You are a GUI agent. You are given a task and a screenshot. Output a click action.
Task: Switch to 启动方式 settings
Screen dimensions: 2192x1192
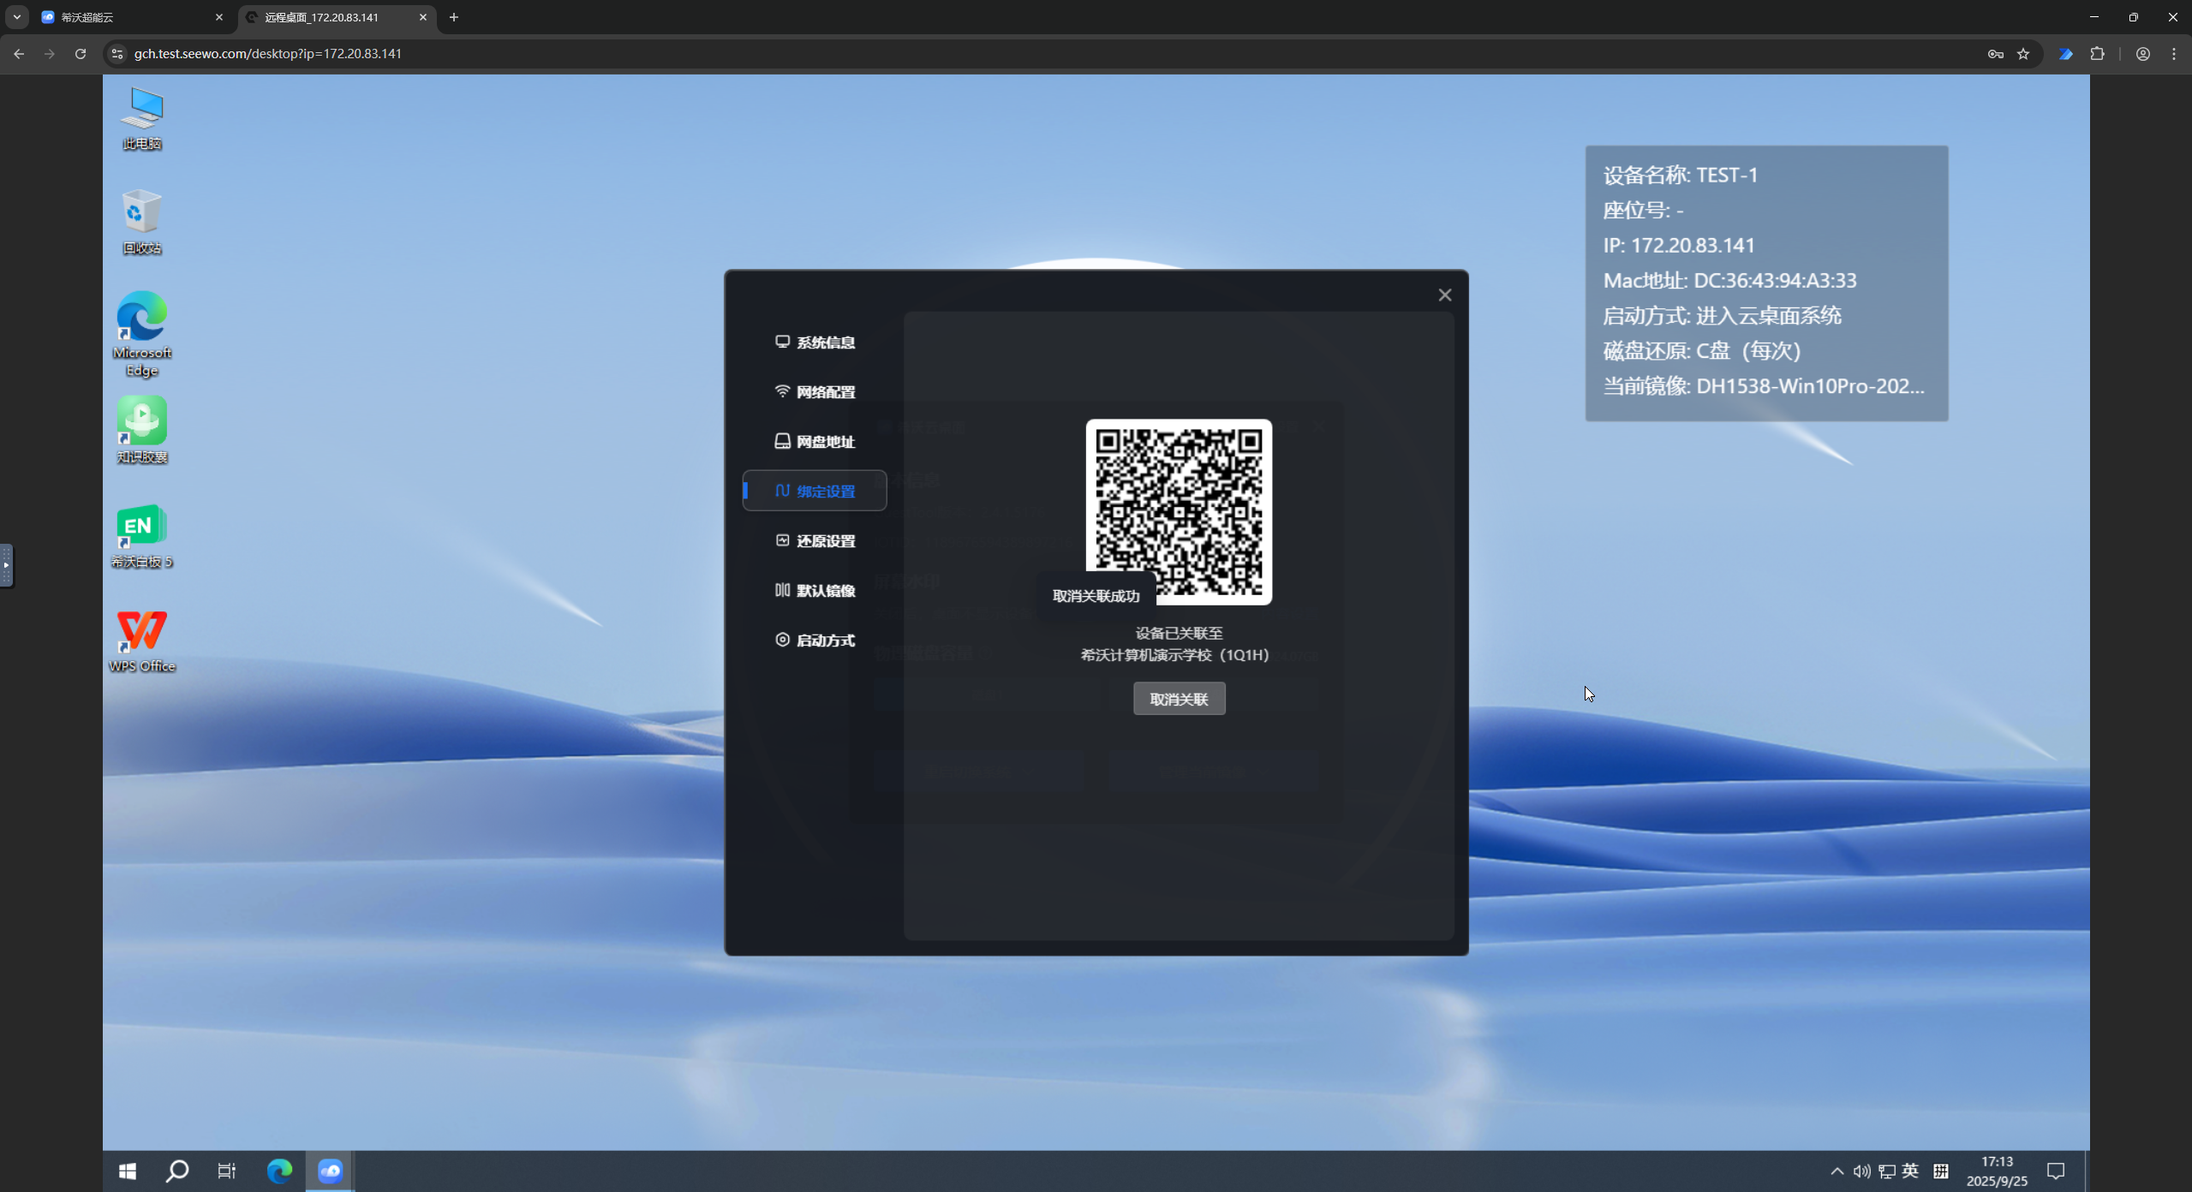815,641
